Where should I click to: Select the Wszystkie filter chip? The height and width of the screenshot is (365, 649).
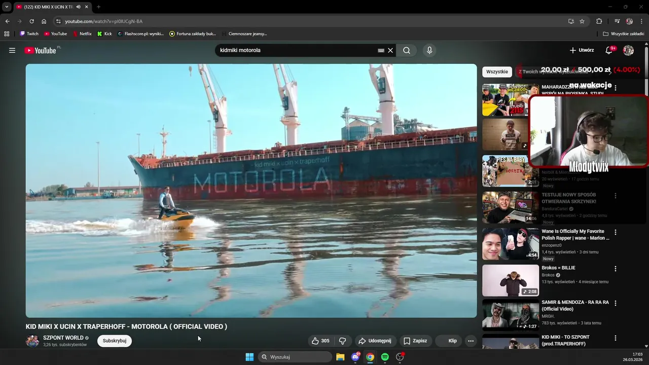[x=497, y=71]
